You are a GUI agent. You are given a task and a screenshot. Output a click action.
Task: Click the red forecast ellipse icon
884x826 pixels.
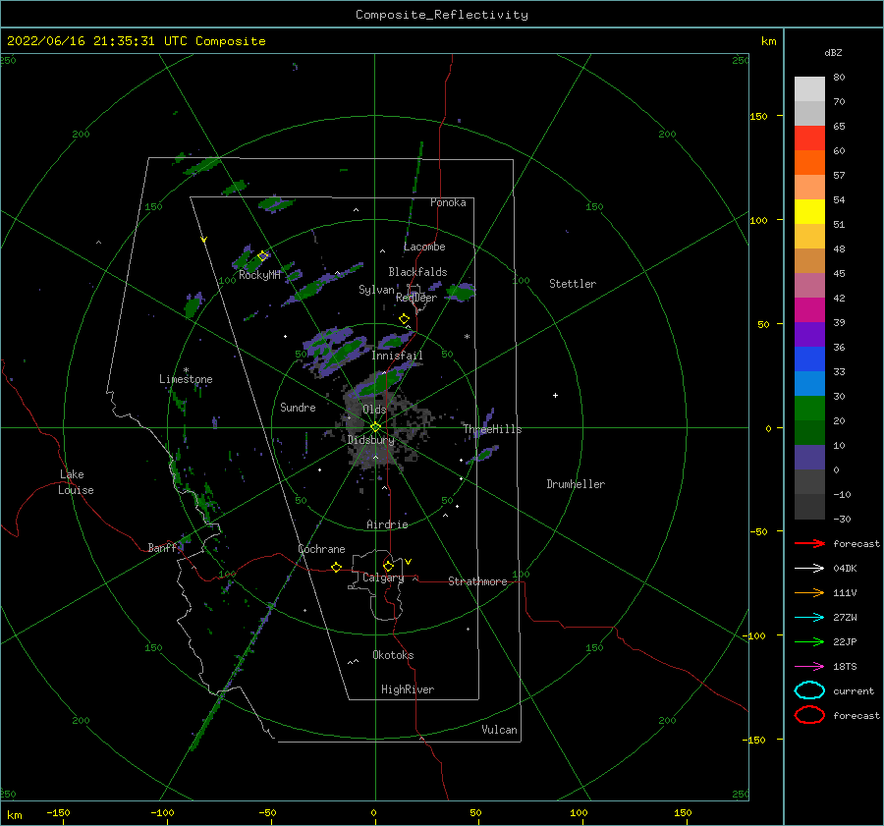809,715
